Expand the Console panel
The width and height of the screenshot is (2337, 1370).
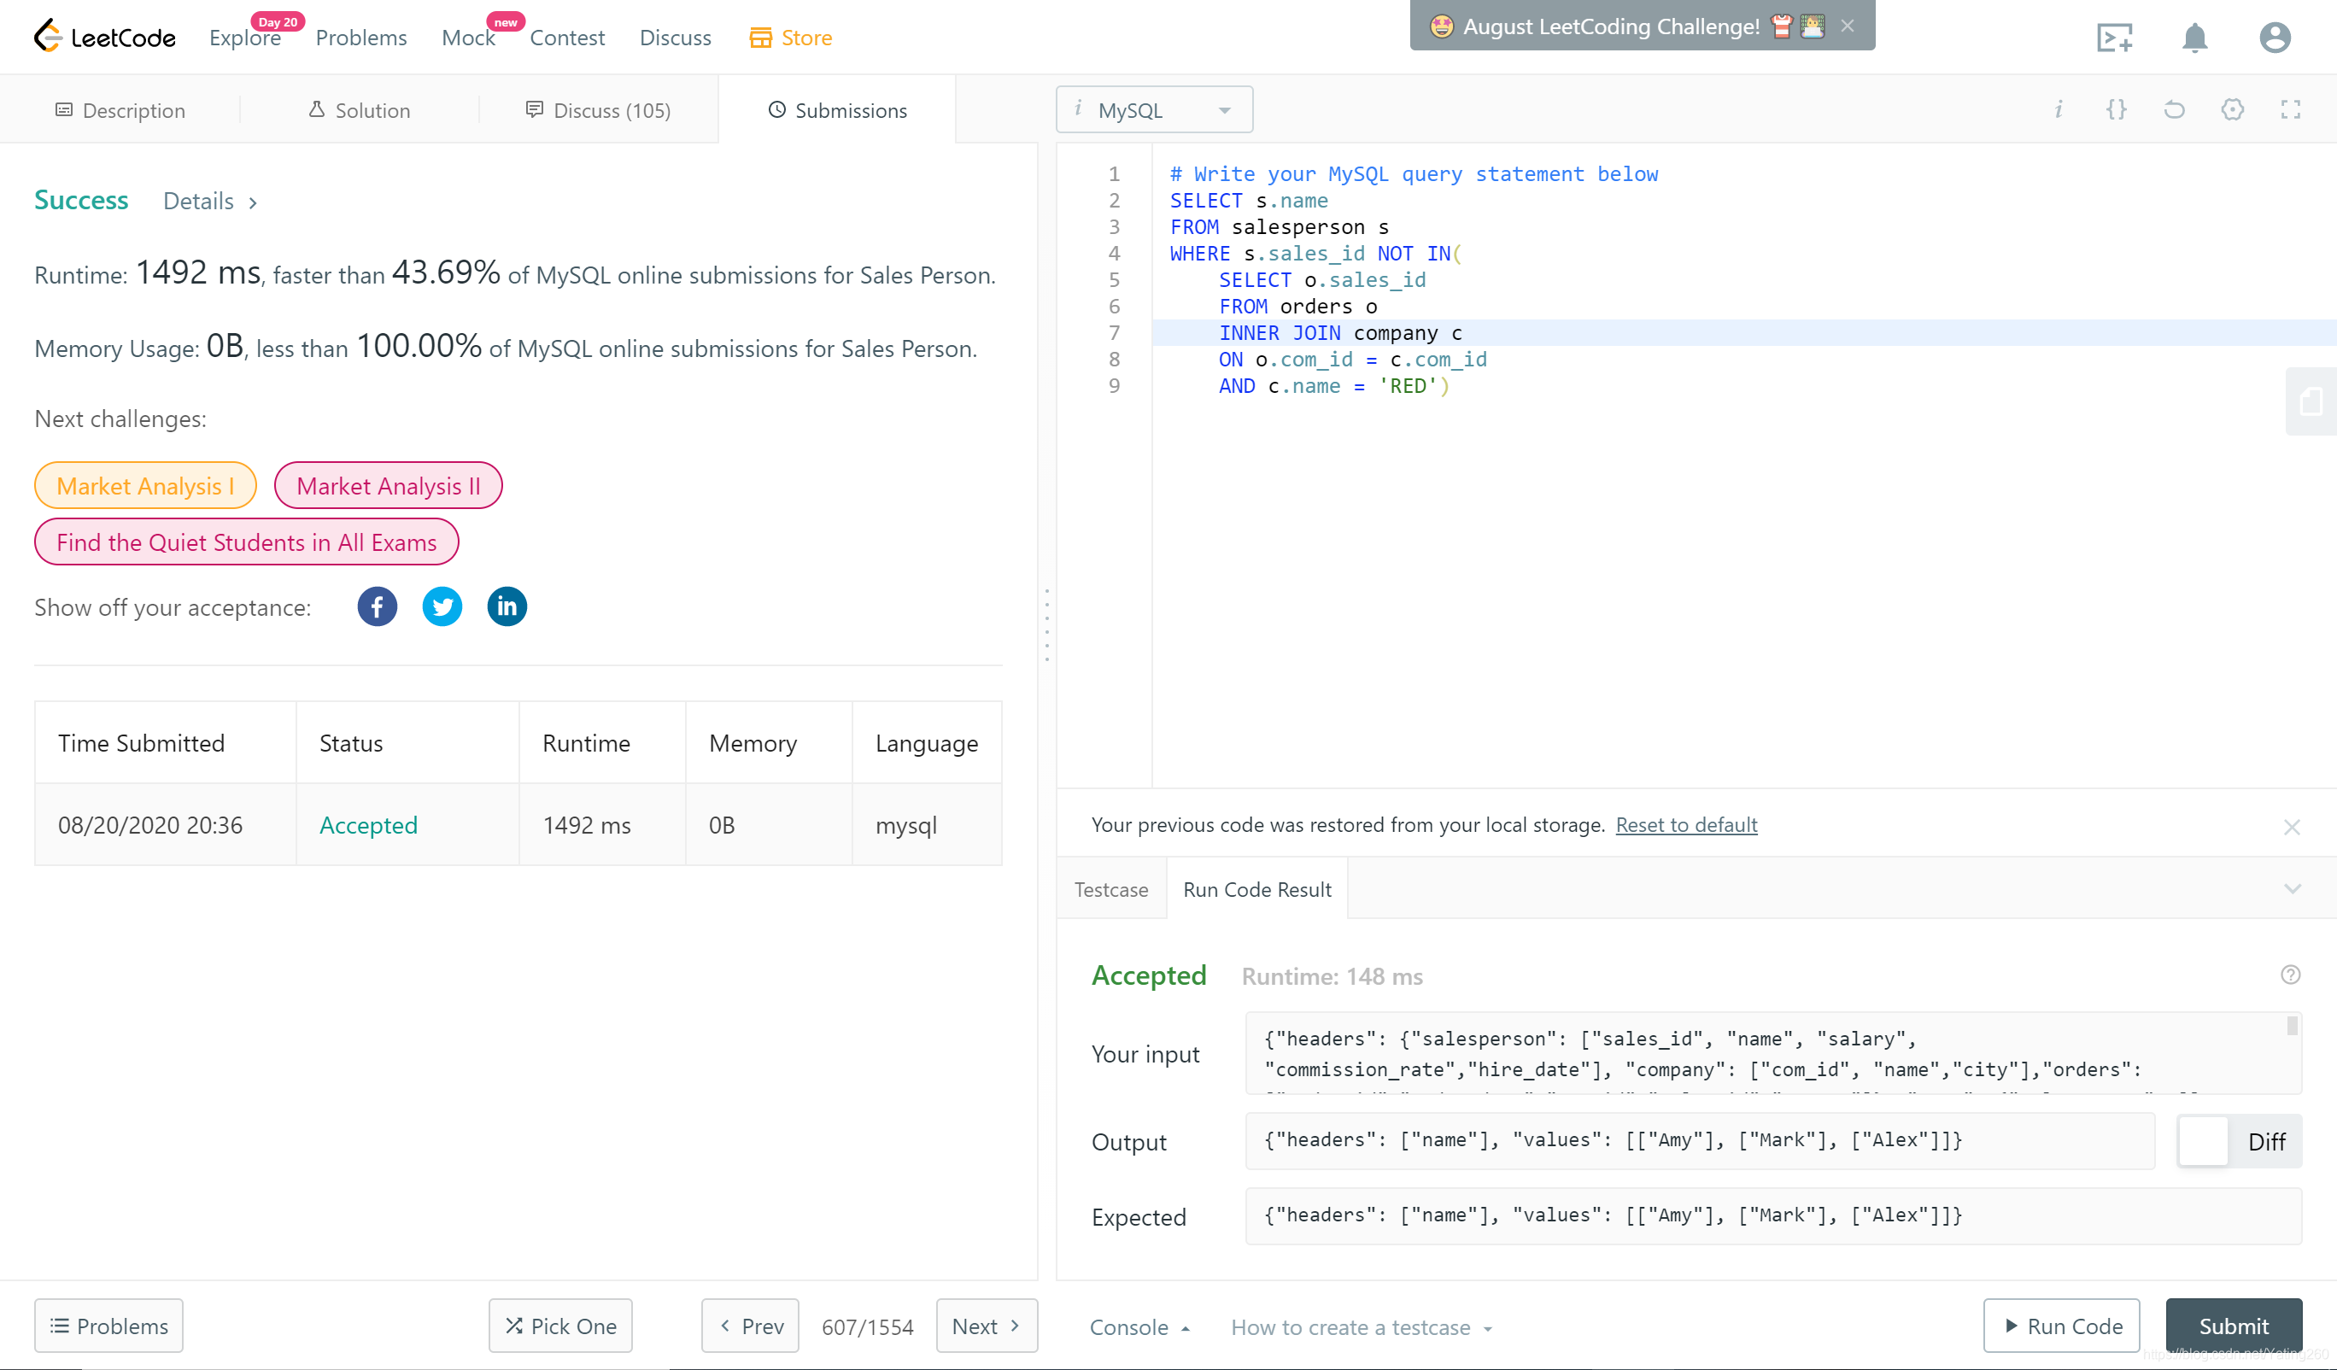1139,1327
